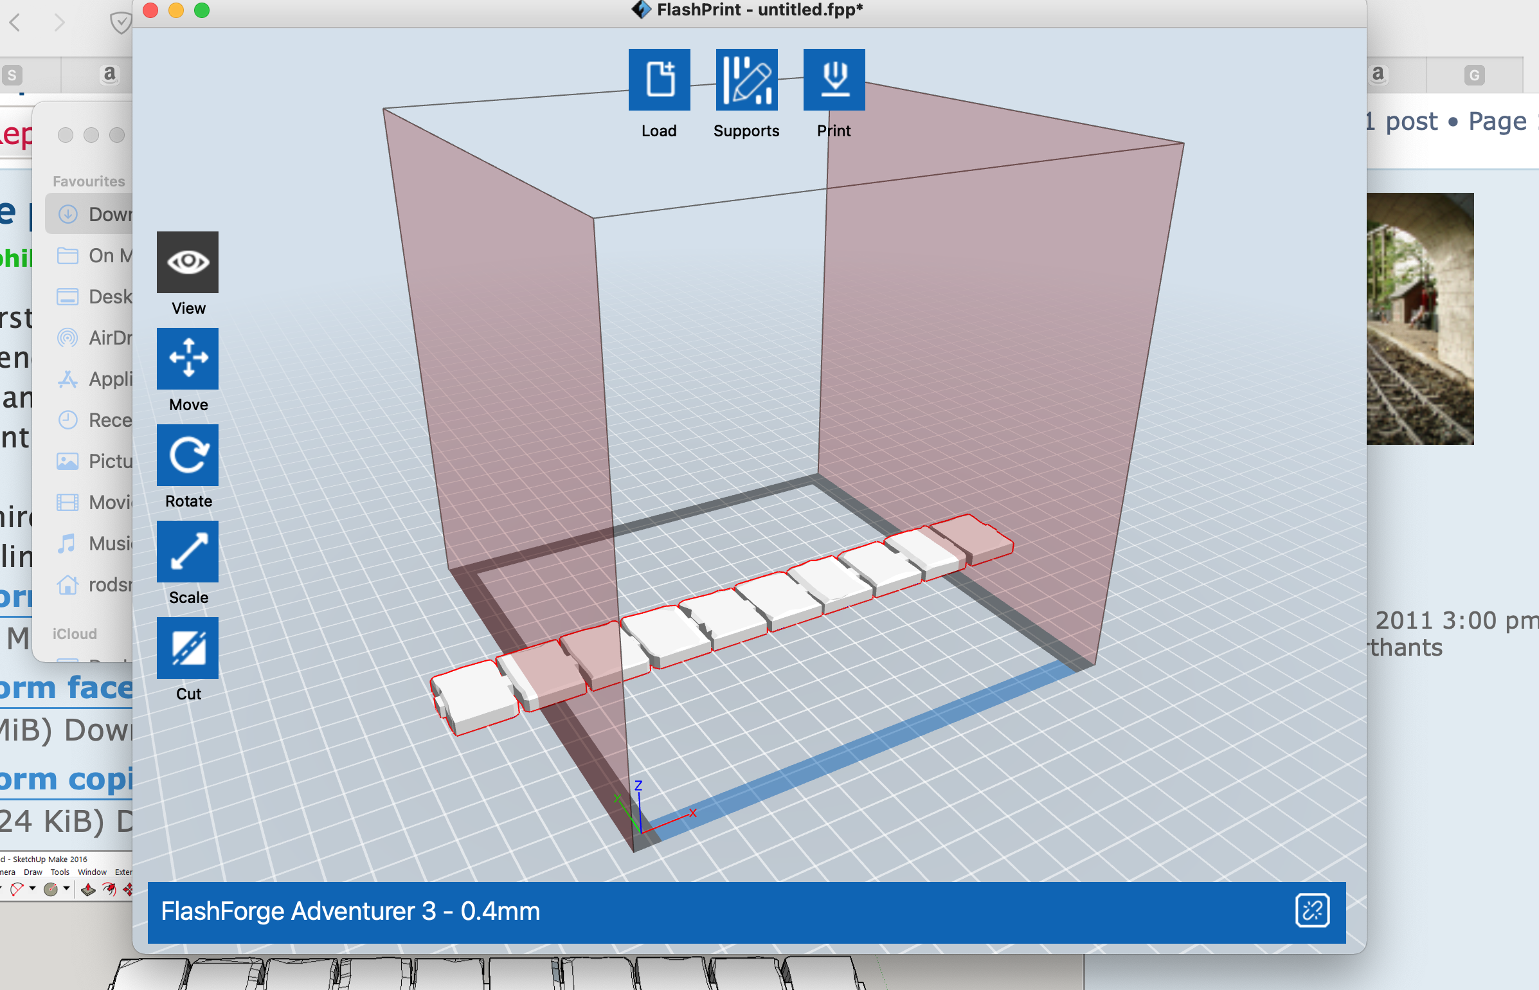Viewport: 1539px width, 990px height.
Task: Select the Rotate tool
Action: coord(188,455)
